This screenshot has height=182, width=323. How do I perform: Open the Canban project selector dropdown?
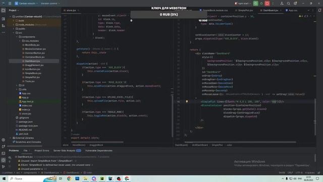click(x=26, y=4)
